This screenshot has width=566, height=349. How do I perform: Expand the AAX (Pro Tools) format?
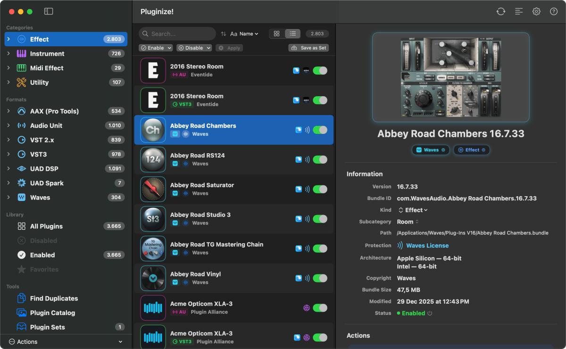8,111
